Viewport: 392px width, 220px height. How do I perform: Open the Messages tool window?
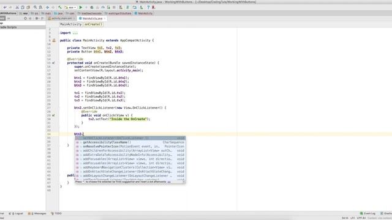pos(37,213)
